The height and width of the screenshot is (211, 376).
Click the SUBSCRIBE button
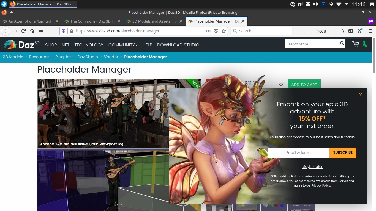(x=343, y=153)
